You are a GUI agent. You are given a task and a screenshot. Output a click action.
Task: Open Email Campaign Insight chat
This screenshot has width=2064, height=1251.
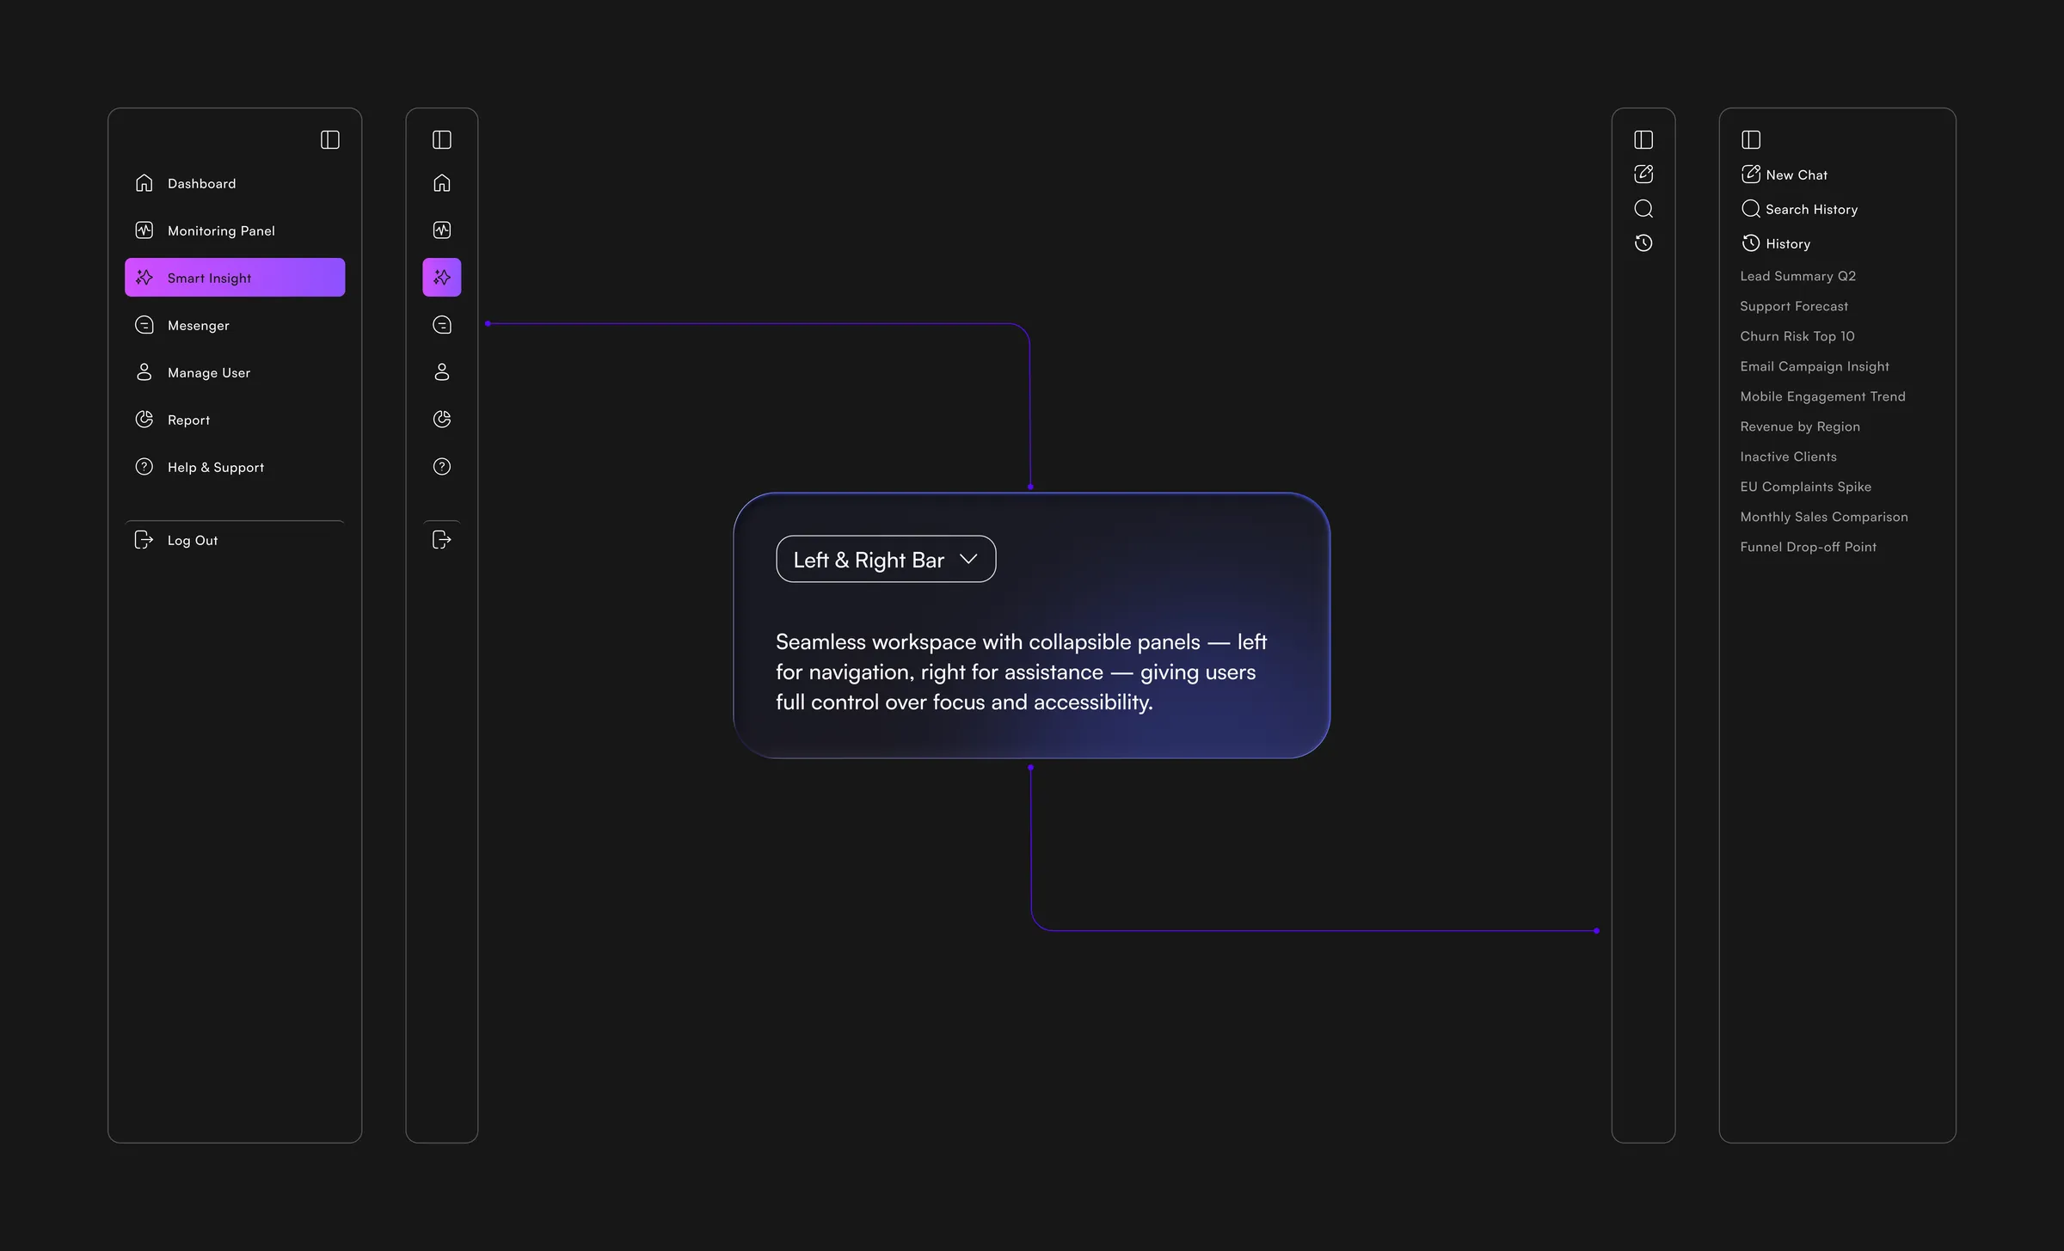1815,366
